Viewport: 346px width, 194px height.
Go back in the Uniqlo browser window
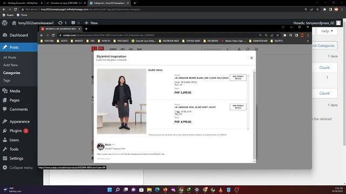[x=42, y=35]
